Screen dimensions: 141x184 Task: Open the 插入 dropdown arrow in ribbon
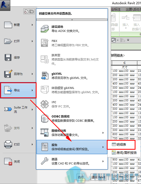(x=126, y=28)
